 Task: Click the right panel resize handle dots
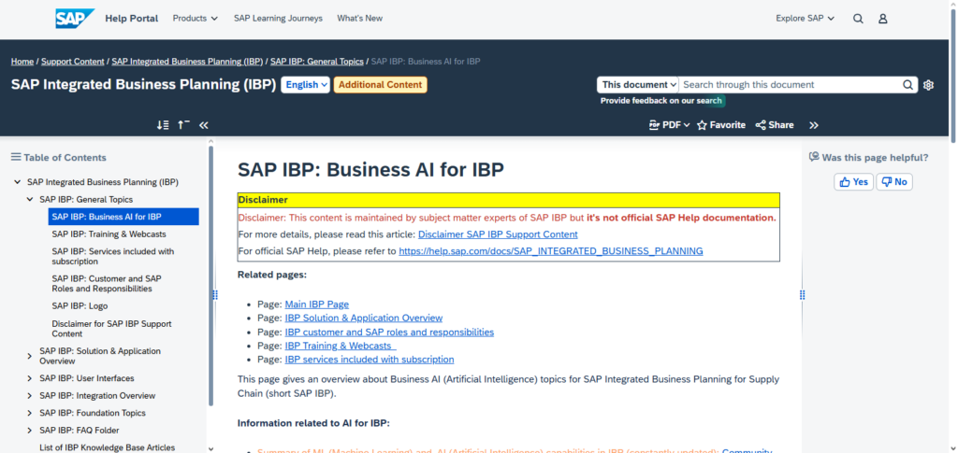(x=802, y=295)
